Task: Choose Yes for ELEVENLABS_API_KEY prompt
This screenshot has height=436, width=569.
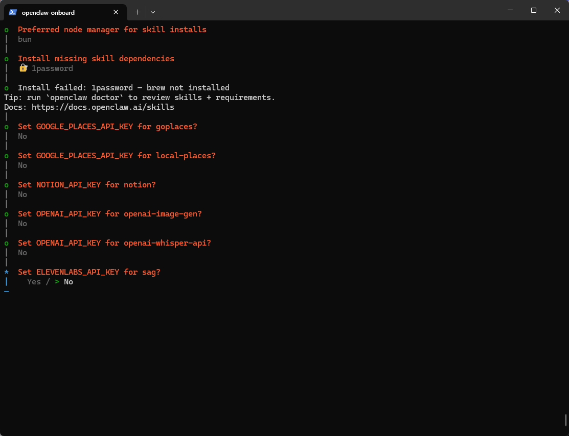Action: point(34,282)
